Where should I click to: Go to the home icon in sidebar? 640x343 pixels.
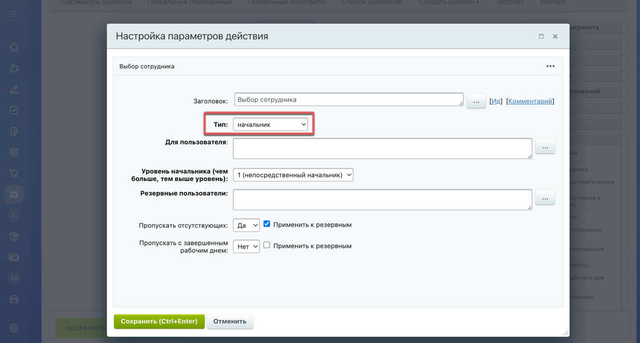[14, 48]
